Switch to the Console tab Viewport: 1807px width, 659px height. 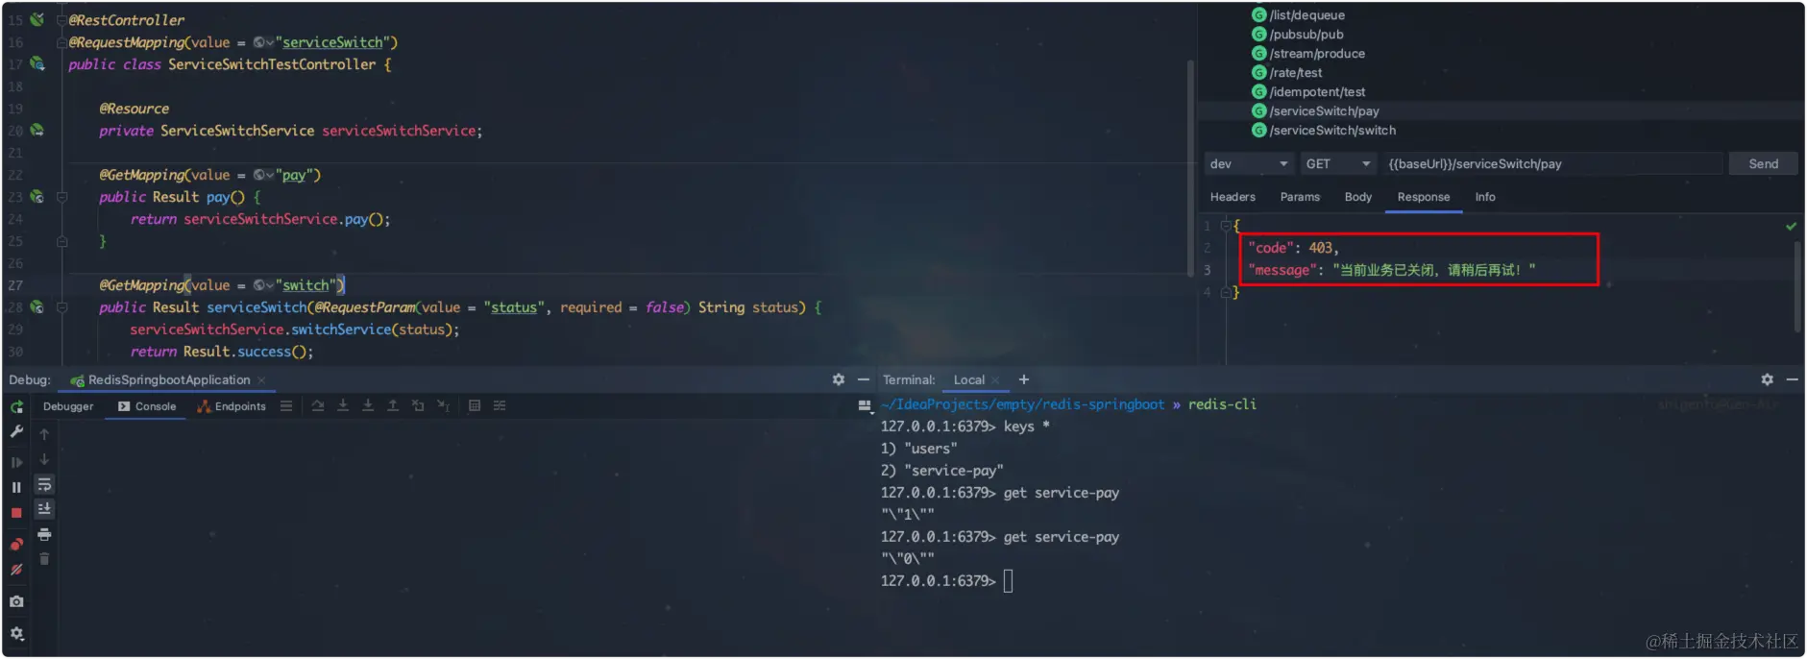click(x=147, y=406)
